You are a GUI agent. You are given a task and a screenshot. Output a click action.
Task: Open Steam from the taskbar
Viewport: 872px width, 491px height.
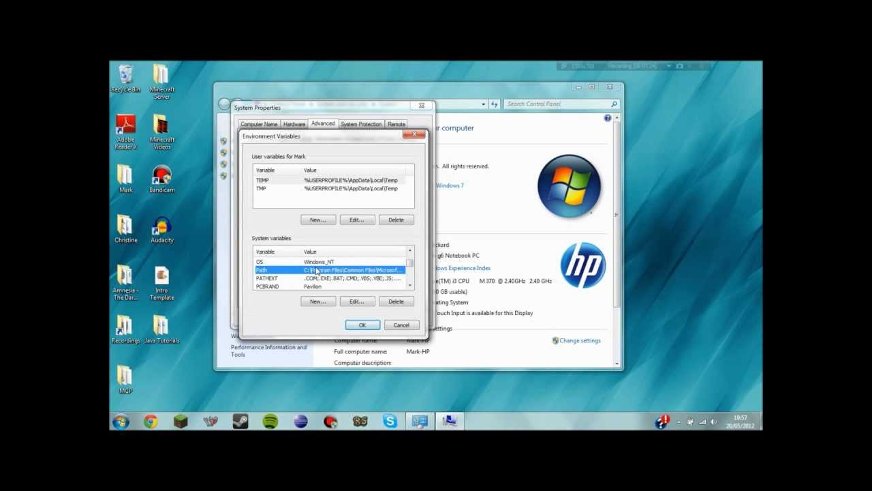[x=240, y=421]
